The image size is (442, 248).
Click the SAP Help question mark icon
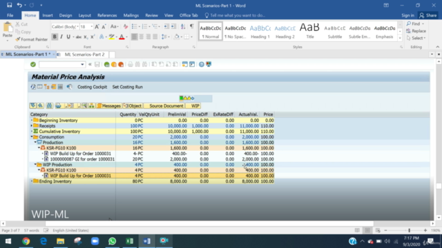click(201, 64)
